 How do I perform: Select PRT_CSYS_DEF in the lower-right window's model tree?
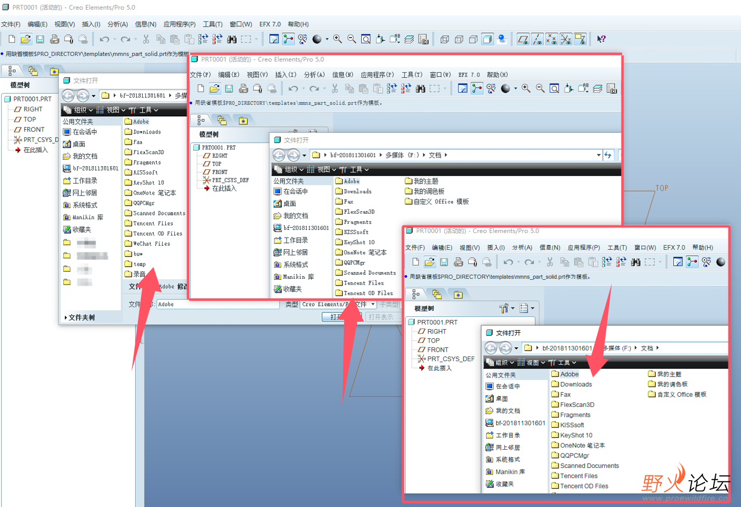[x=446, y=359]
